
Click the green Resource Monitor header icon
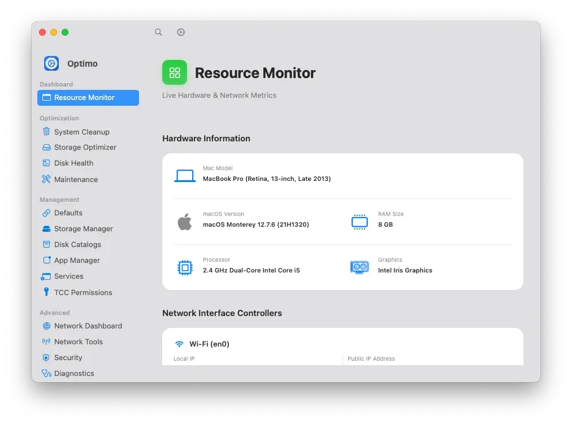tap(175, 72)
